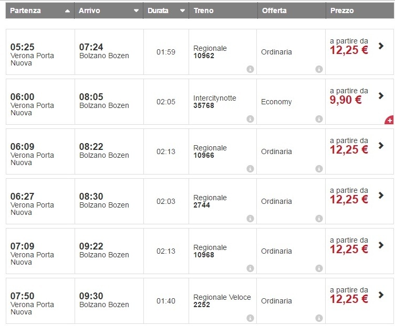The image size is (395, 326).
Task: Click the Offerta column header
Action: pyautogui.click(x=275, y=10)
